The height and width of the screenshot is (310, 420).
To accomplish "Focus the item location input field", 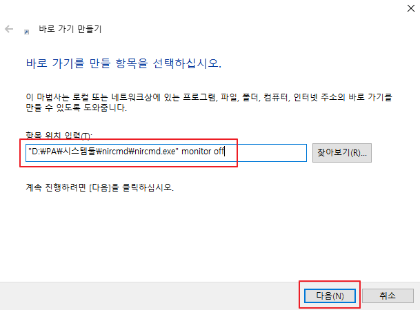I will [x=166, y=153].
